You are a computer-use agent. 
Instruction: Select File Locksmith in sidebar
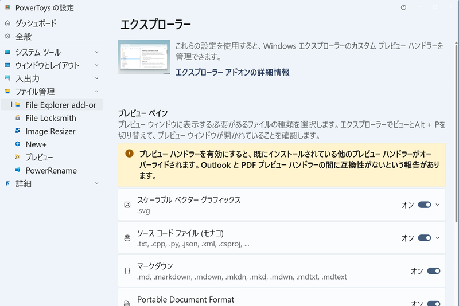tap(52, 118)
